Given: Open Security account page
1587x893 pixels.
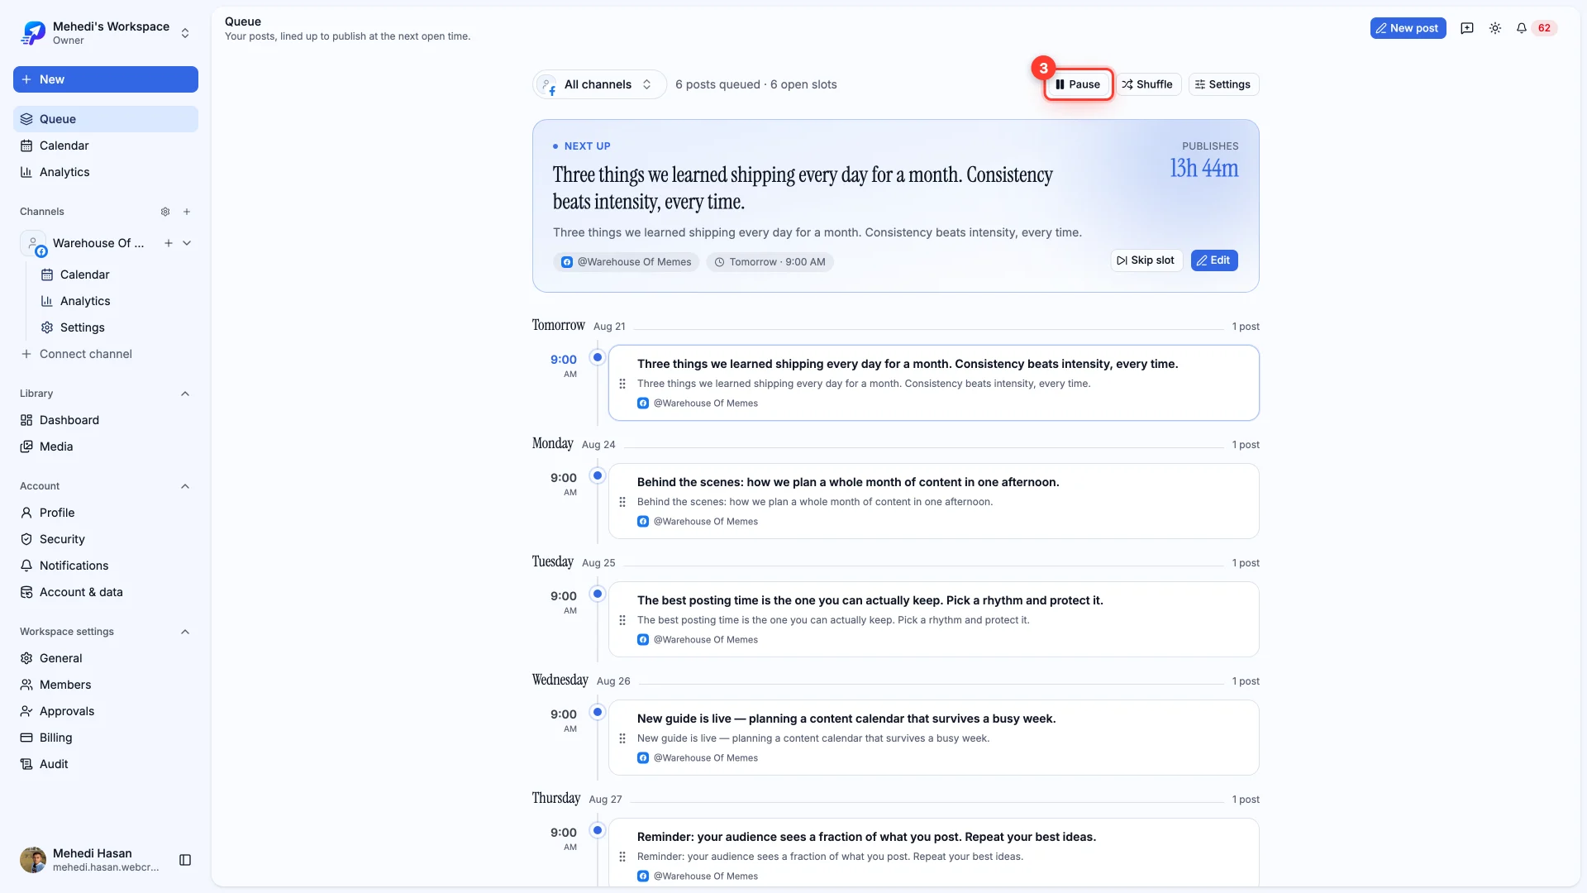Looking at the screenshot, I should [x=106, y=539].
